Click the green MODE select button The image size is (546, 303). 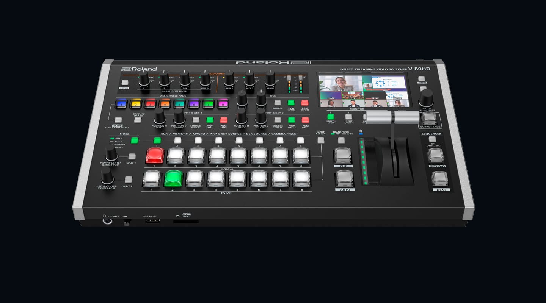(134, 141)
